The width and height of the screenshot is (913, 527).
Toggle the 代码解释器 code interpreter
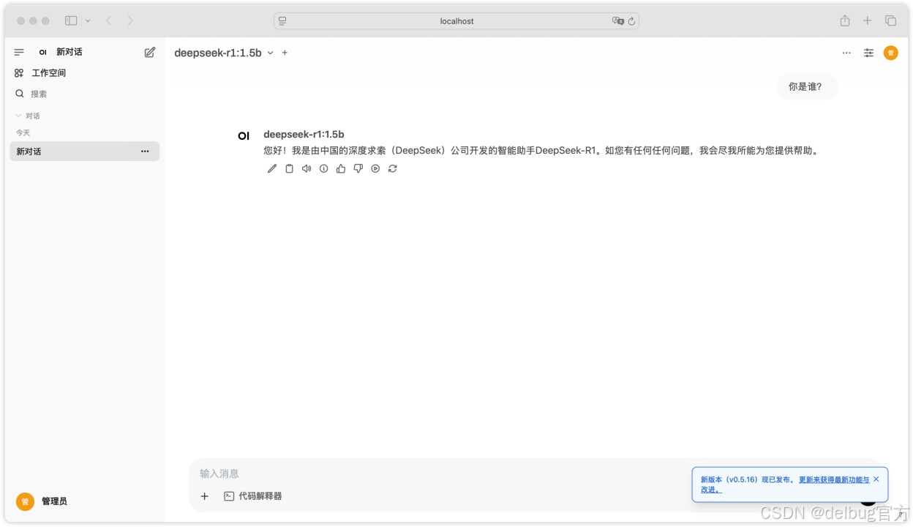point(253,496)
